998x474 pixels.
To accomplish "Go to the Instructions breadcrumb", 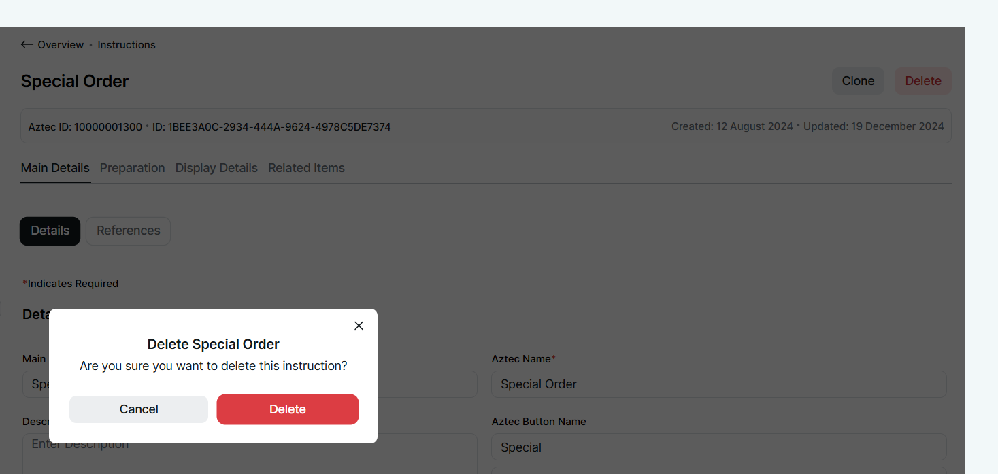I will point(127,45).
